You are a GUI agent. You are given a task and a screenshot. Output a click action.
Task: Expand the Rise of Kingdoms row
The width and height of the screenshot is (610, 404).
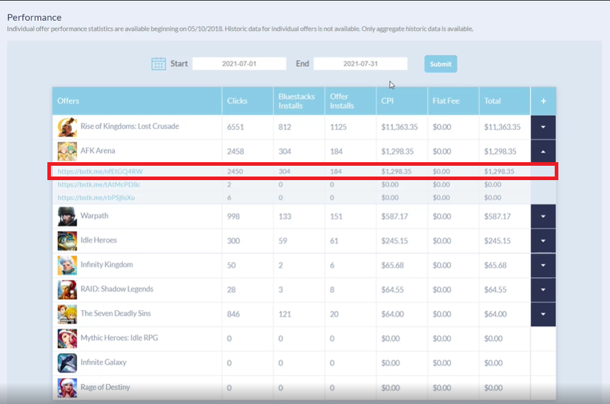pyautogui.click(x=543, y=127)
